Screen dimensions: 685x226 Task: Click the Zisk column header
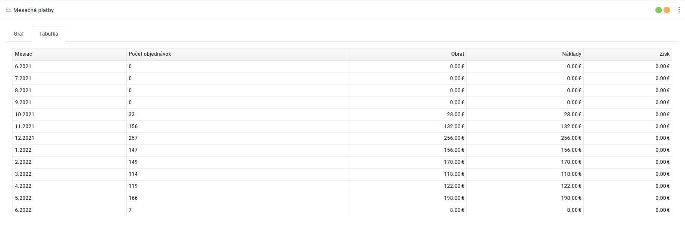point(664,54)
